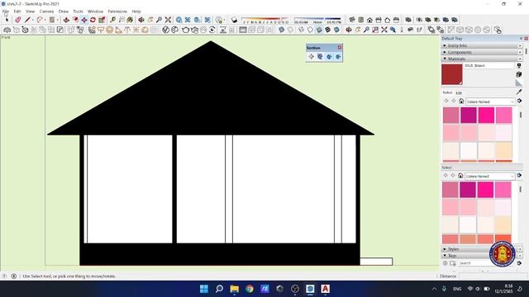The width and height of the screenshot is (529, 297).
Task: Open taskbar Search magnifier
Action: click(219, 289)
